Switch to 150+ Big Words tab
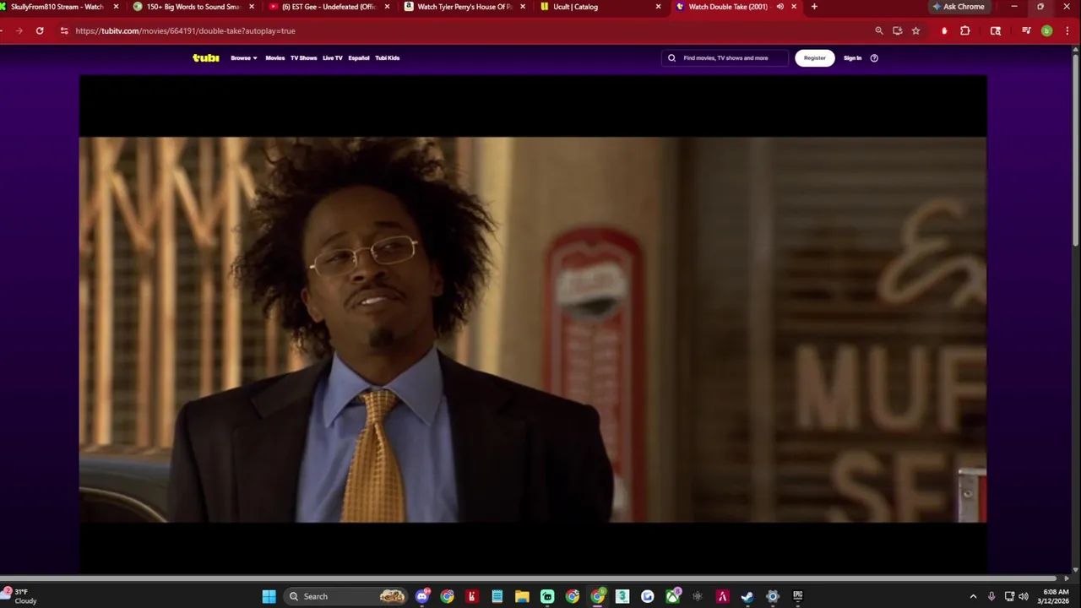1081x608 pixels. point(193,7)
